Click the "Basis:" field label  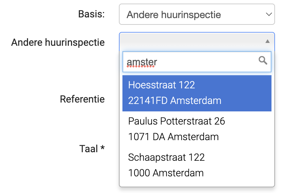pos(91,15)
